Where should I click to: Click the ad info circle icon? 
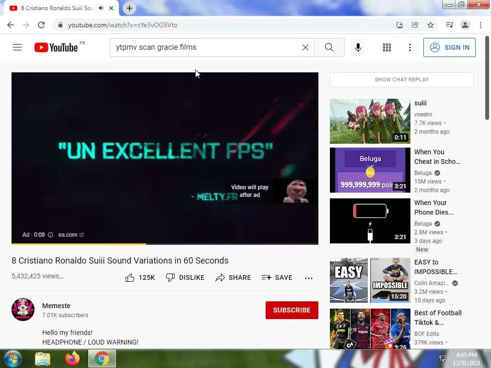point(50,235)
